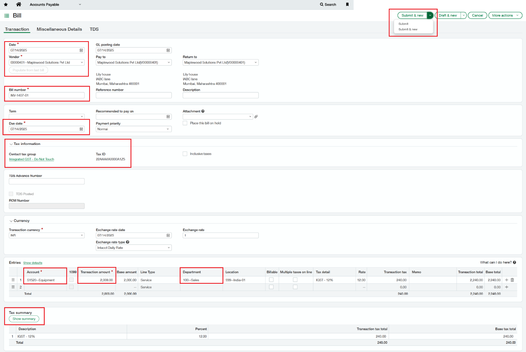Toggle the Inclusive taxes checkbox
Image resolution: width=526 pixels, height=352 pixels.
[x=185, y=154]
